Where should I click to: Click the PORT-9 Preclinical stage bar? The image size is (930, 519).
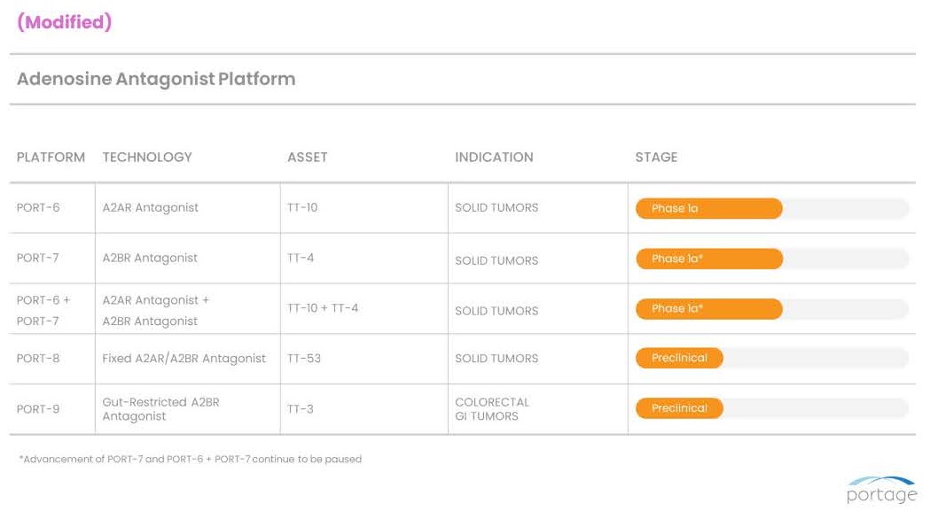click(x=679, y=408)
